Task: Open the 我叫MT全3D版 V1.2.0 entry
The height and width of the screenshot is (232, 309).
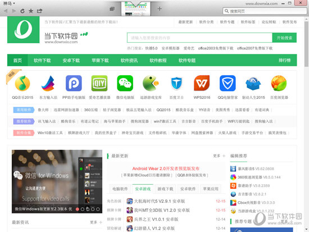Action: (x=162, y=210)
